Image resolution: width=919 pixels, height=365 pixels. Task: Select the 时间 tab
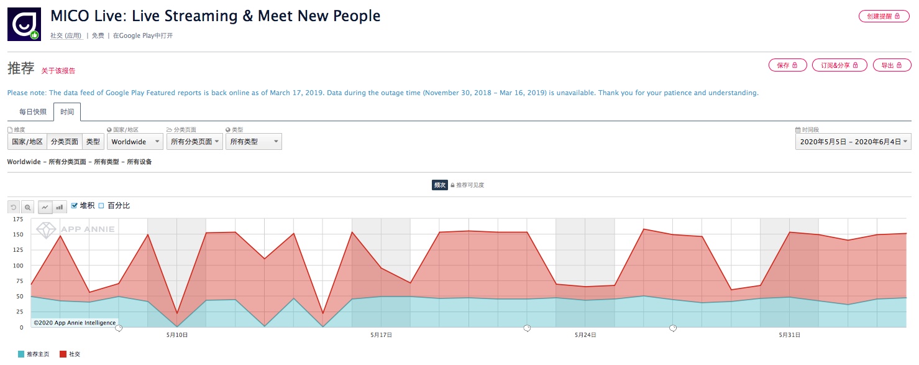click(x=67, y=112)
